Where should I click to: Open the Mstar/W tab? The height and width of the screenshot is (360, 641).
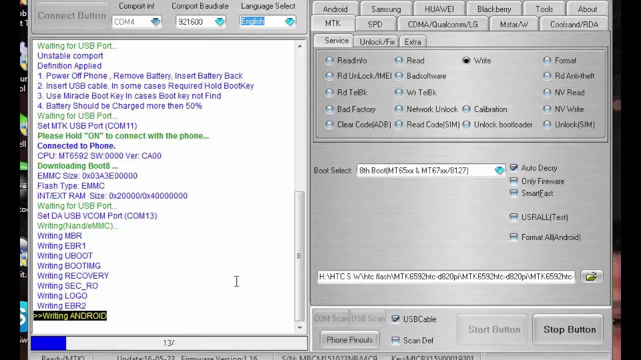pyautogui.click(x=514, y=24)
